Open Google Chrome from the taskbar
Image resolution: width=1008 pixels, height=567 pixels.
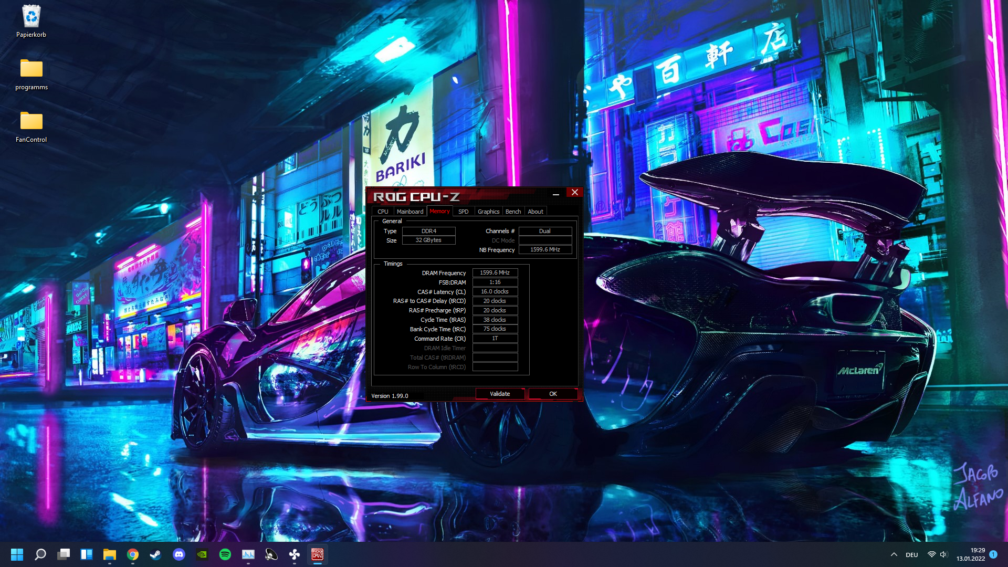click(x=133, y=554)
